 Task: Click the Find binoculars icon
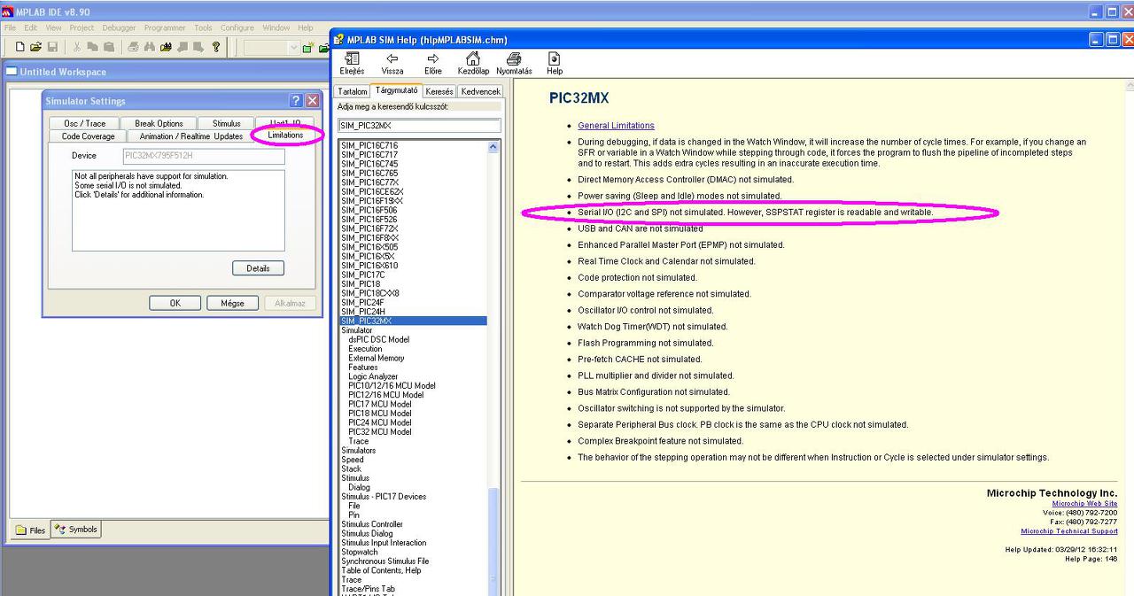click(150, 47)
